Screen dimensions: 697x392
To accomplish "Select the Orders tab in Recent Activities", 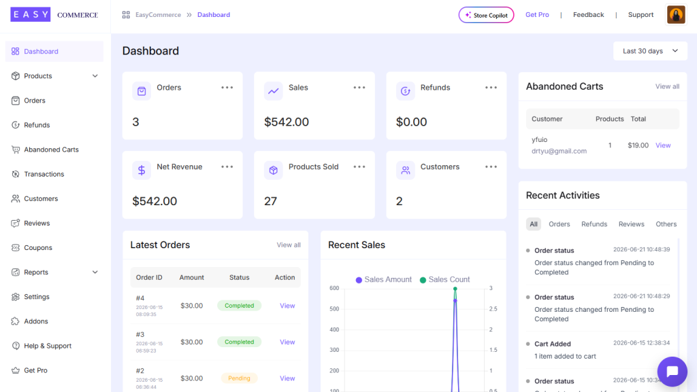I will point(560,224).
